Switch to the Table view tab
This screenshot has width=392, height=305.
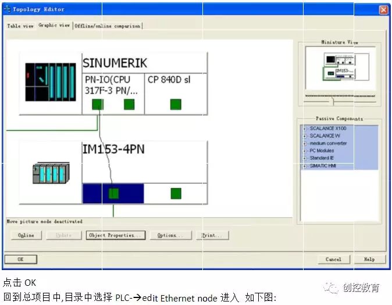[x=20, y=26]
